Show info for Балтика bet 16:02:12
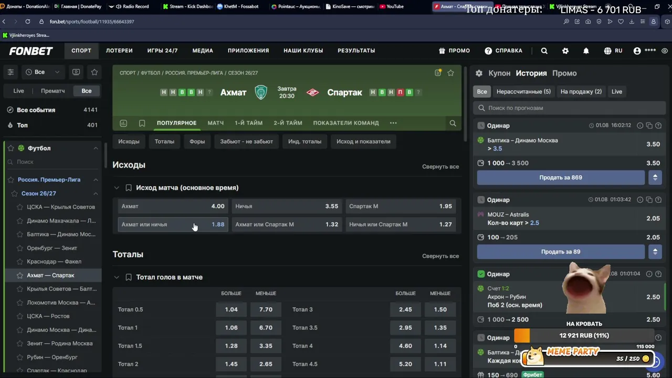Image resolution: width=672 pixels, height=378 pixels. [640, 125]
